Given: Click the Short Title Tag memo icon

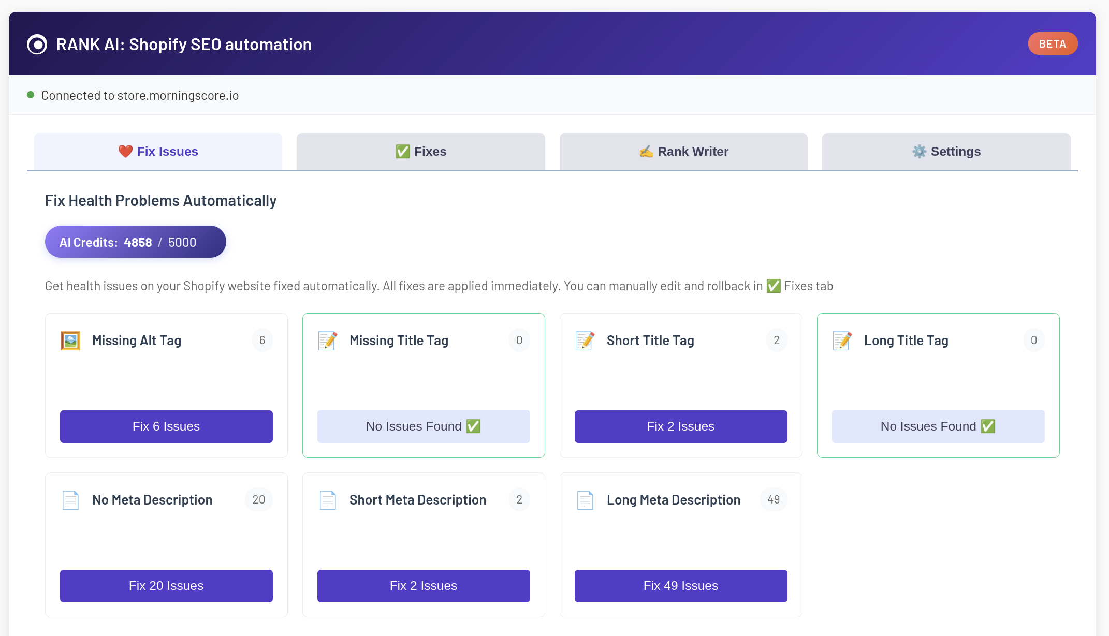Looking at the screenshot, I should [585, 341].
